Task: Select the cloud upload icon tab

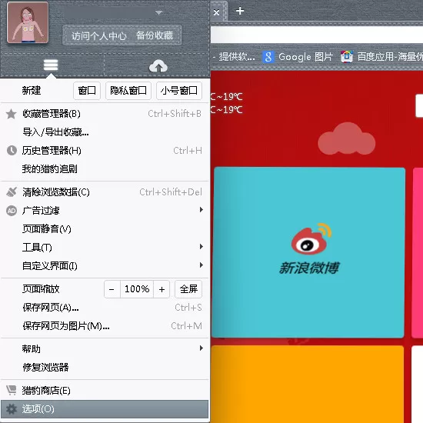Action: tap(158, 66)
